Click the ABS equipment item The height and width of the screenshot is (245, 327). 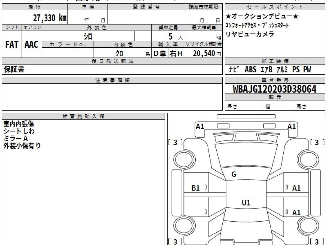point(250,70)
